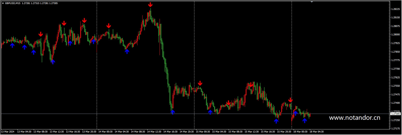Image resolution: width=402 pixels, height=135 pixels.
Task: Click the gray chart shift triangle on the top border
Action: click(x=312, y=2)
